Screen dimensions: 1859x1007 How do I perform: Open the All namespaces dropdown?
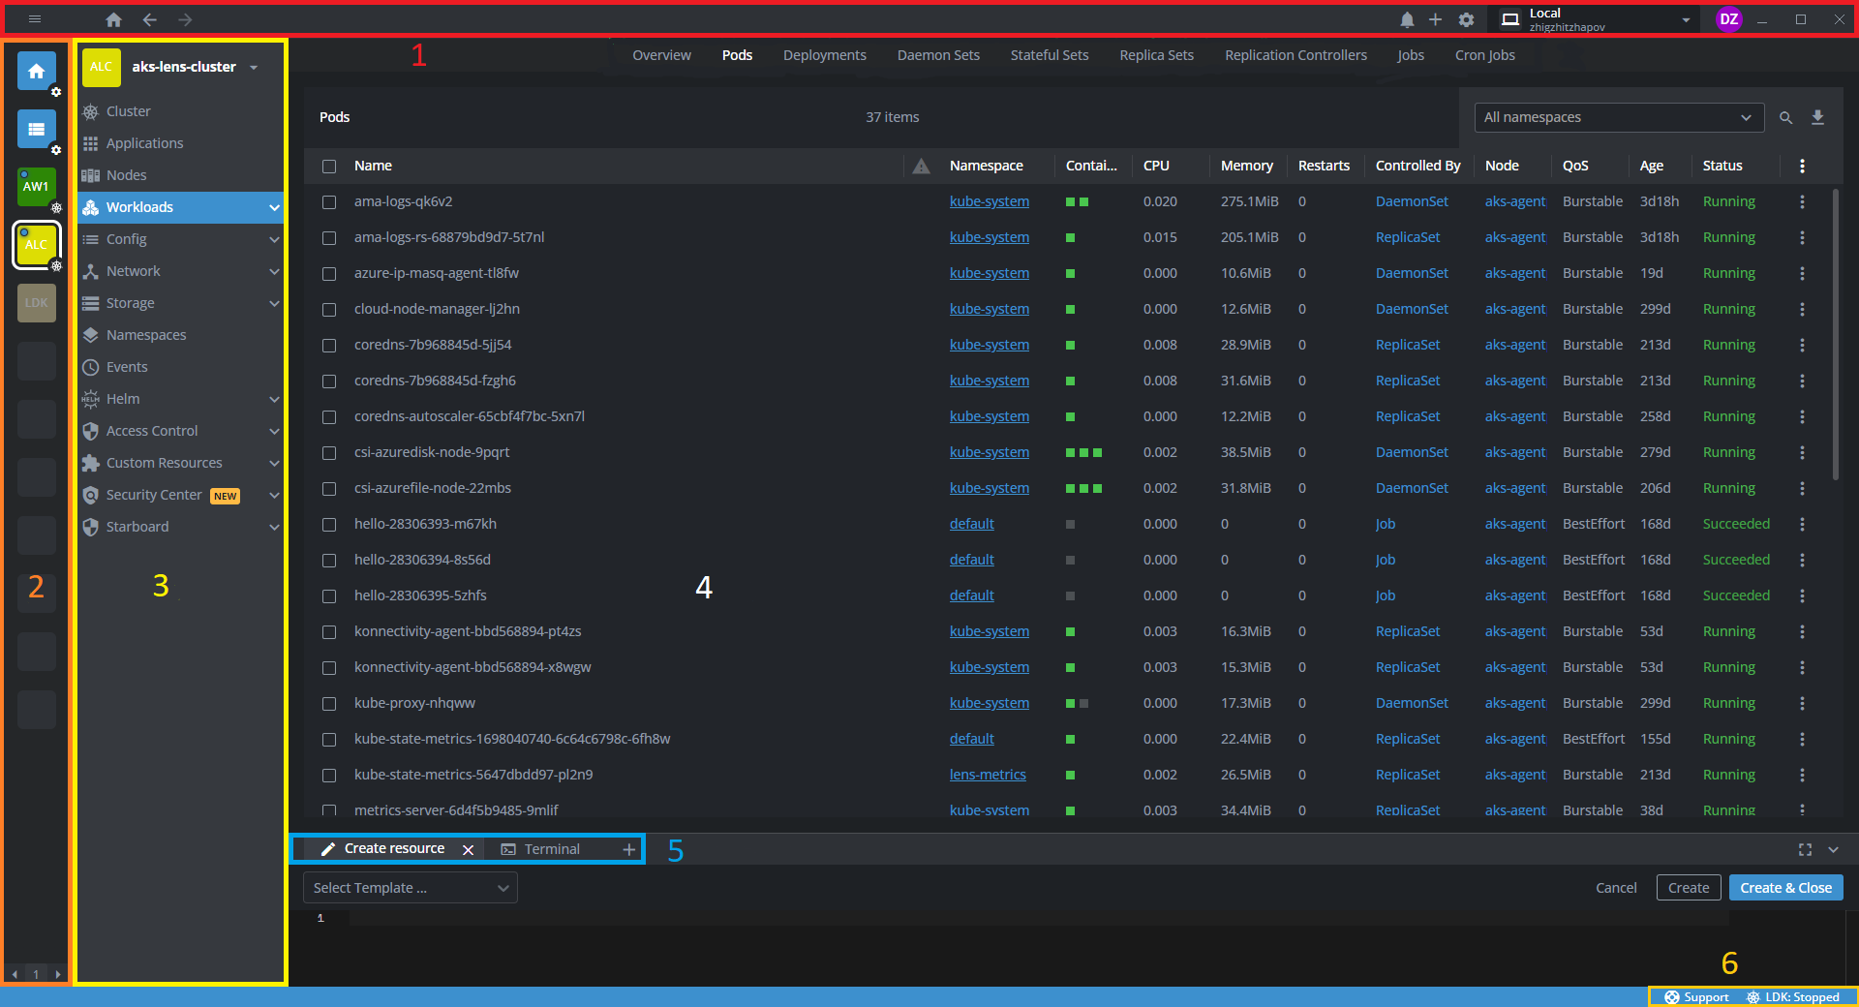tap(1618, 117)
